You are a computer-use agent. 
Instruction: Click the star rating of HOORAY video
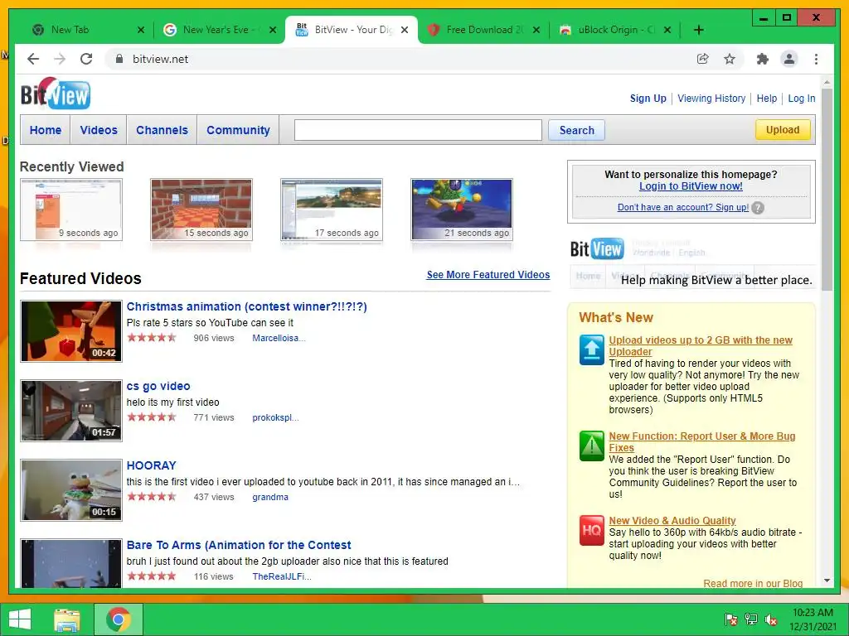coord(152,497)
